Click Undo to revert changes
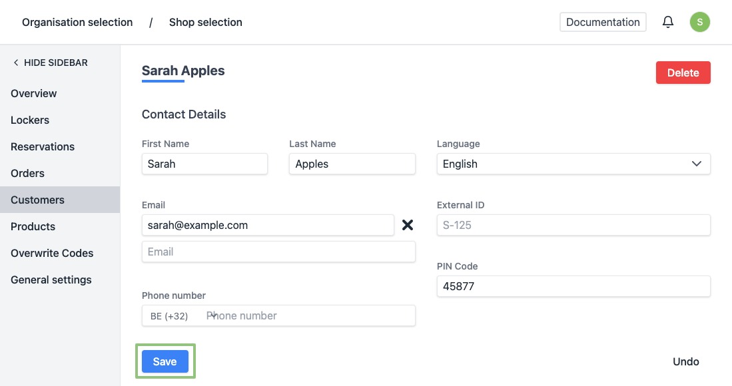The height and width of the screenshot is (386, 732). [x=685, y=361]
